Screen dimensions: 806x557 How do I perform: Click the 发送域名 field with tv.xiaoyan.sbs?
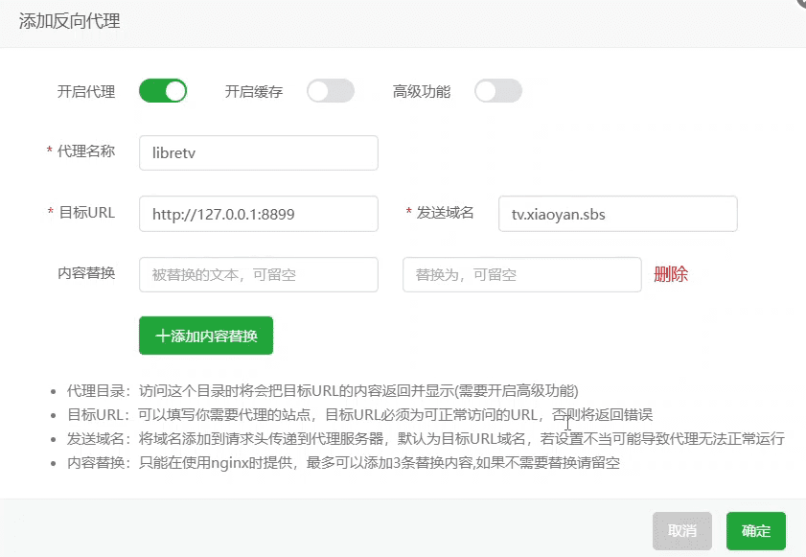[617, 214]
